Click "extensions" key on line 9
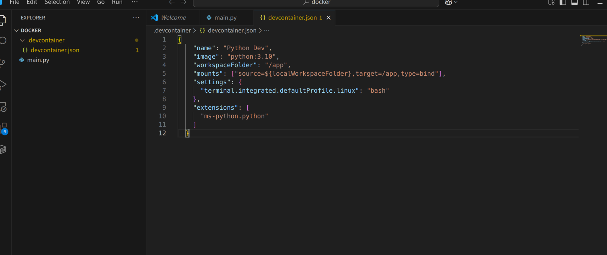 (215, 108)
